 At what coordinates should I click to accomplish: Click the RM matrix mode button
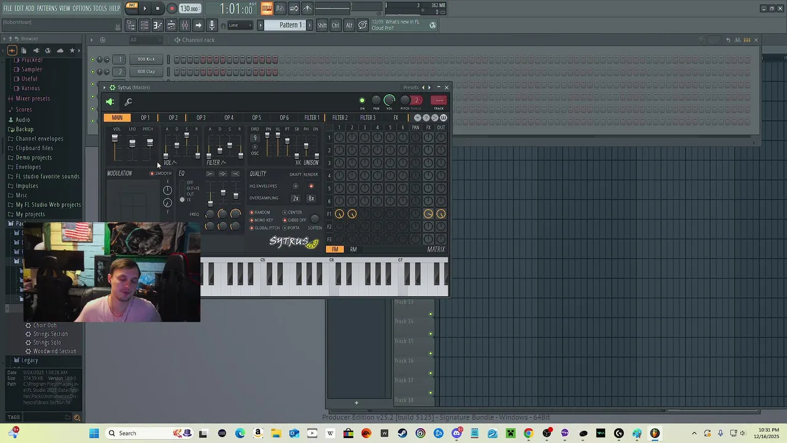pos(354,249)
